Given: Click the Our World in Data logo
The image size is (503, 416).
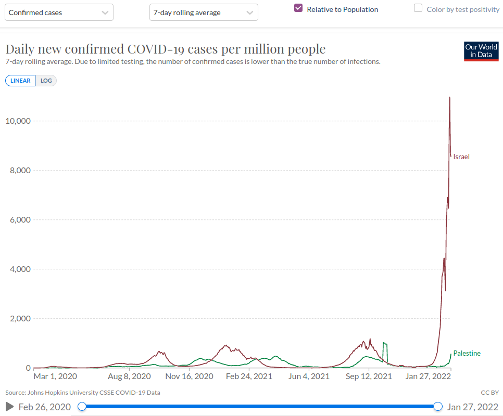Looking at the screenshot, I should 481,51.
